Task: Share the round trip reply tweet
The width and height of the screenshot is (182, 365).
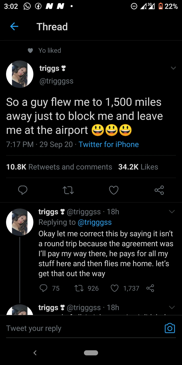Action: 150,288
